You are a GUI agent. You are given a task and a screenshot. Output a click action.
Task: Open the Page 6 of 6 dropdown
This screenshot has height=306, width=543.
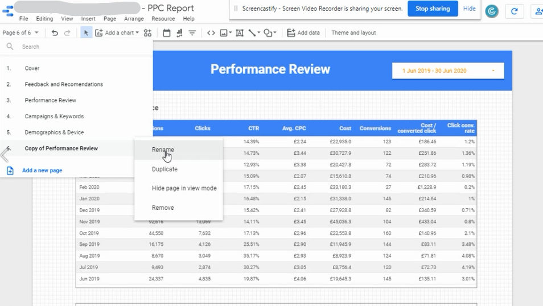[20, 32]
